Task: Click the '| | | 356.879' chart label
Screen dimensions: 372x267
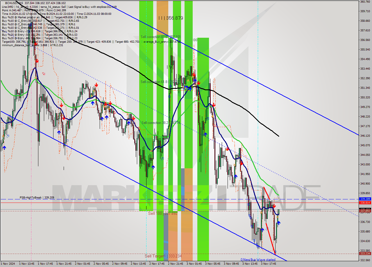Action: click(x=171, y=18)
